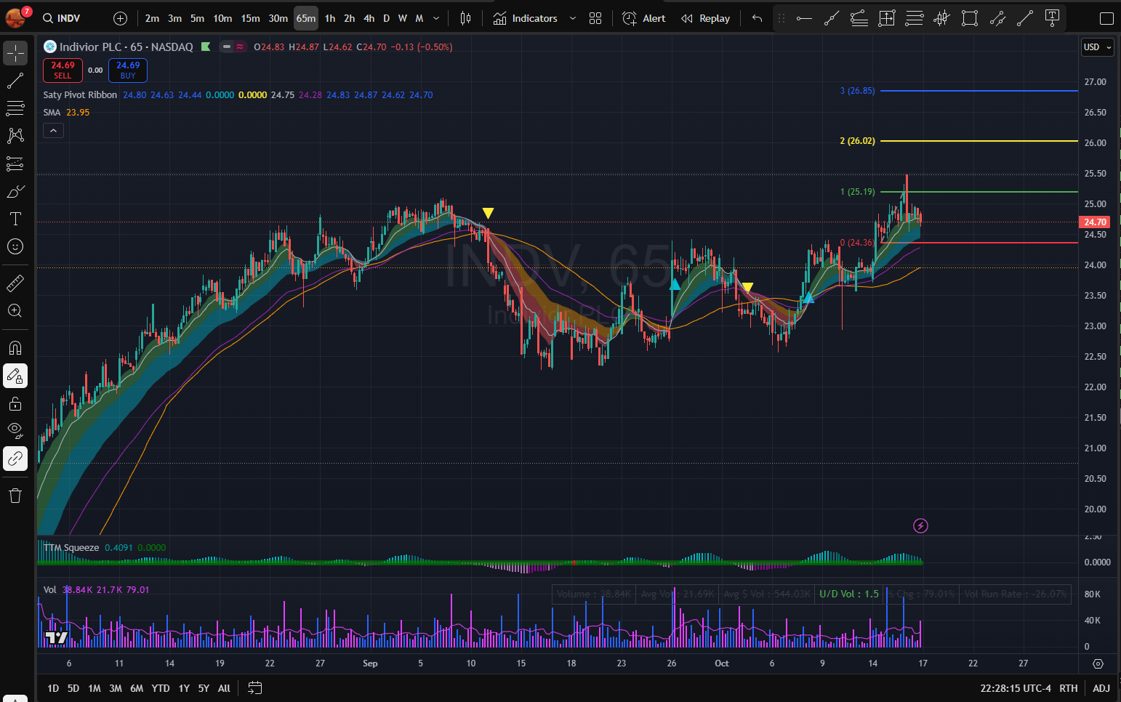This screenshot has width=1121, height=702.
Task: Select the 65m interval
Action: [x=306, y=18]
